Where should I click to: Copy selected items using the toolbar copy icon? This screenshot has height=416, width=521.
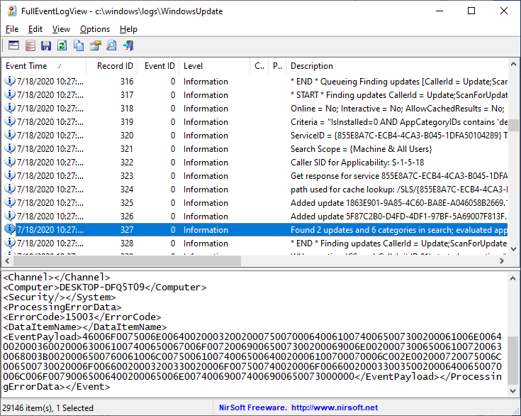click(x=79, y=45)
